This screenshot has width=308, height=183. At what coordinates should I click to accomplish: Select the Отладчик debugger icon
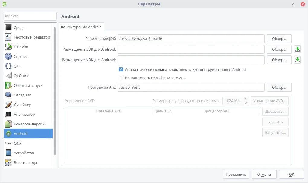coord(8,95)
